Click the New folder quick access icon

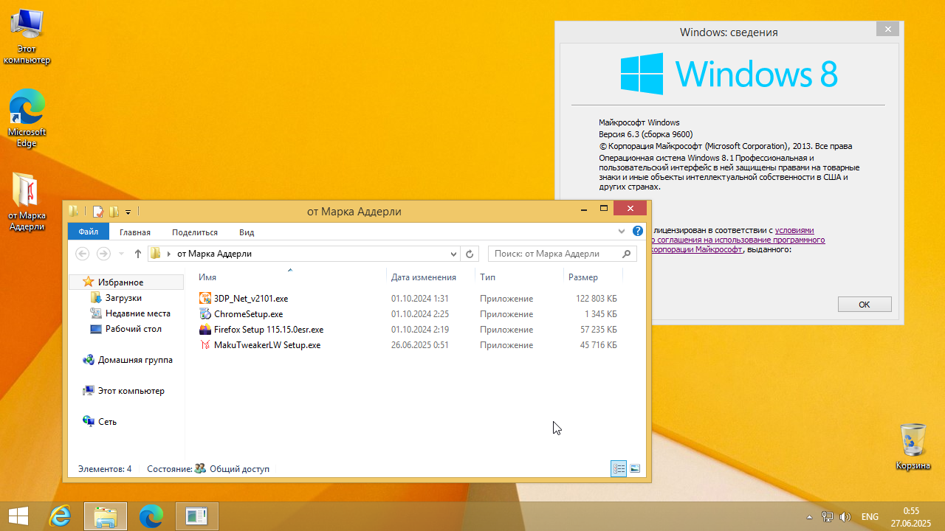point(114,212)
